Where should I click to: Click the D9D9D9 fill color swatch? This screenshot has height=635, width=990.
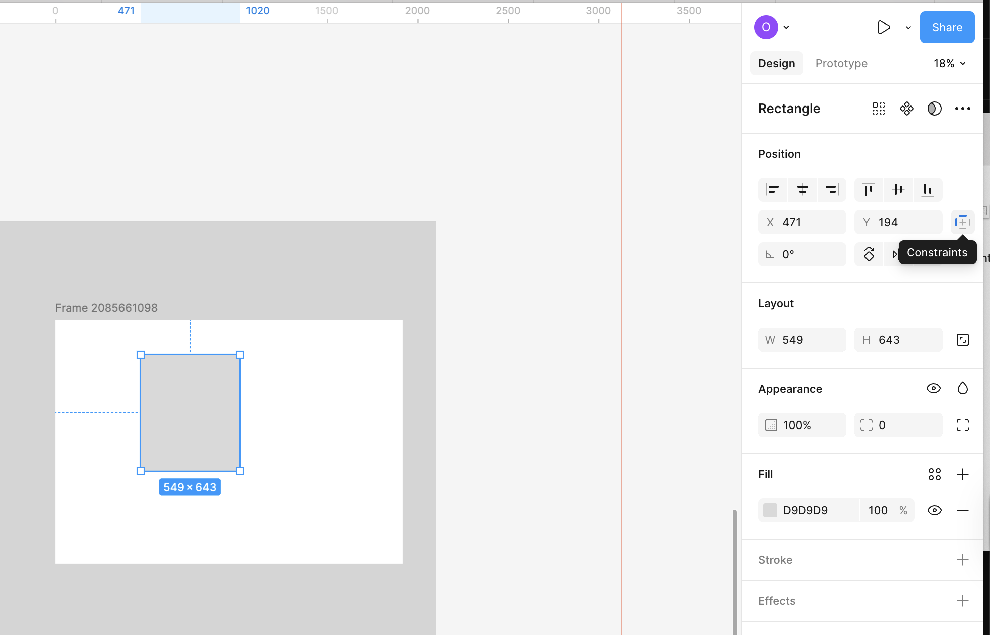pyautogui.click(x=770, y=510)
